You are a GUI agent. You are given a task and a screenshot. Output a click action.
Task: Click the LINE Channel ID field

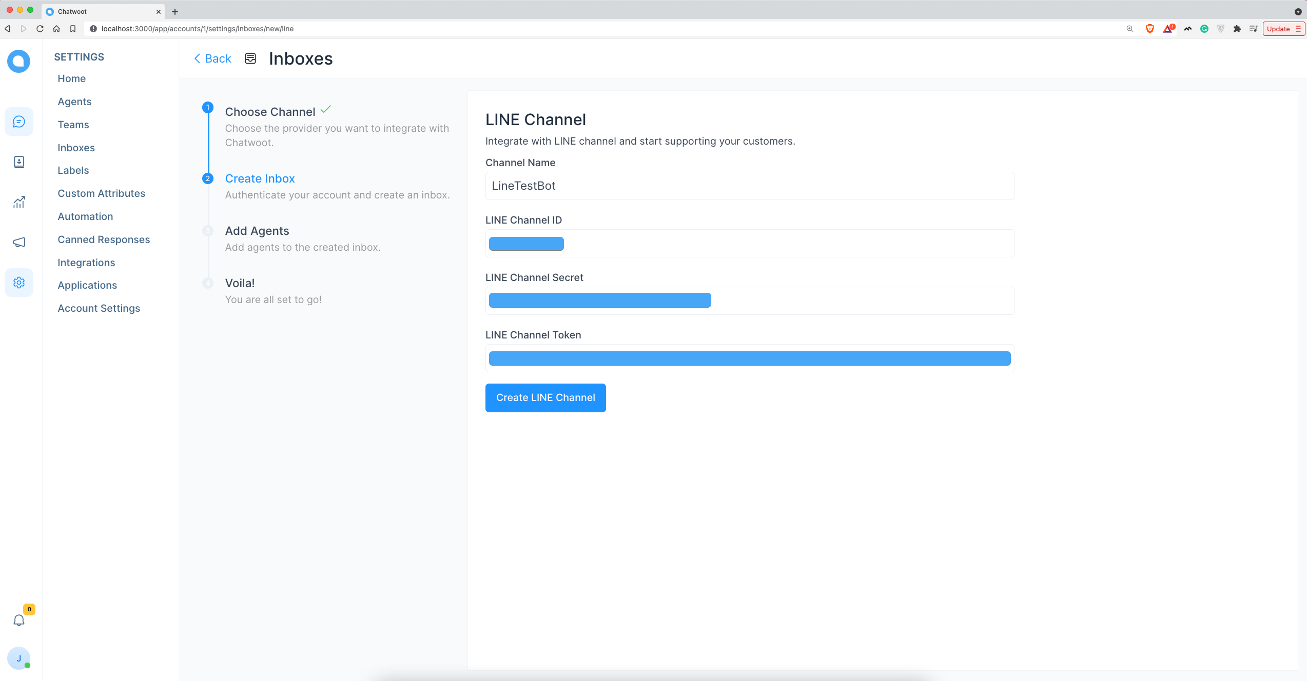click(750, 243)
